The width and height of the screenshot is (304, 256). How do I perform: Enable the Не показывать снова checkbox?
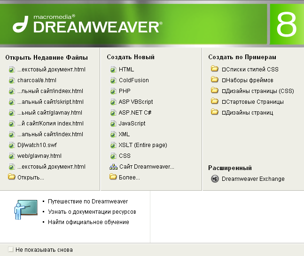coord(11,249)
